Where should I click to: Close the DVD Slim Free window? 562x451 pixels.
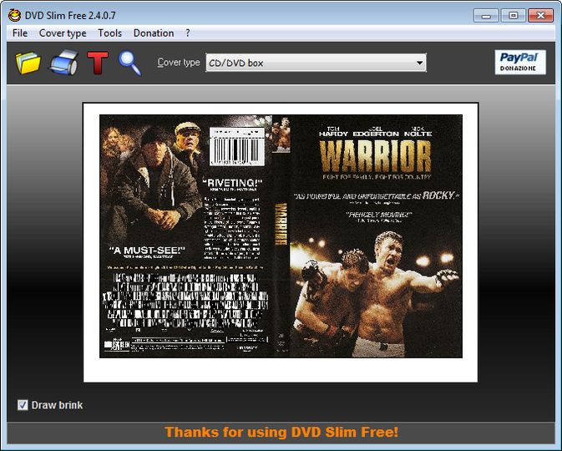click(x=540, y=15)
